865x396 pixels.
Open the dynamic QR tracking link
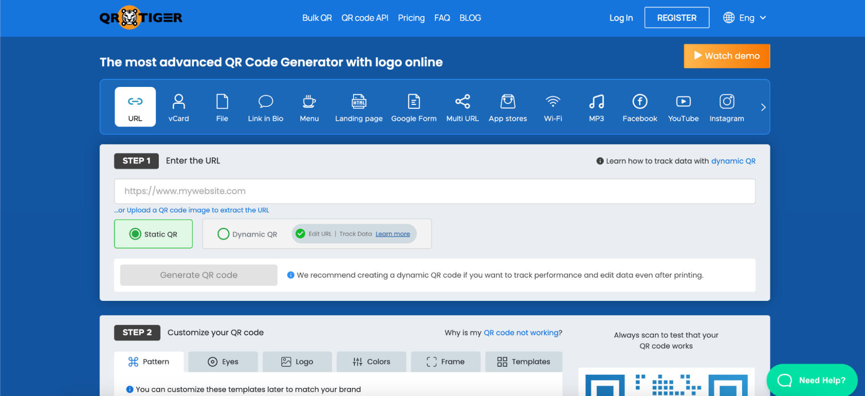click(x=733, y=161)
